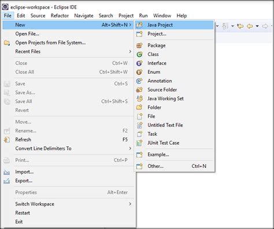Click Open Projects from File System
The width and height of the screenshot is (274, 229).
pos(68,43)
